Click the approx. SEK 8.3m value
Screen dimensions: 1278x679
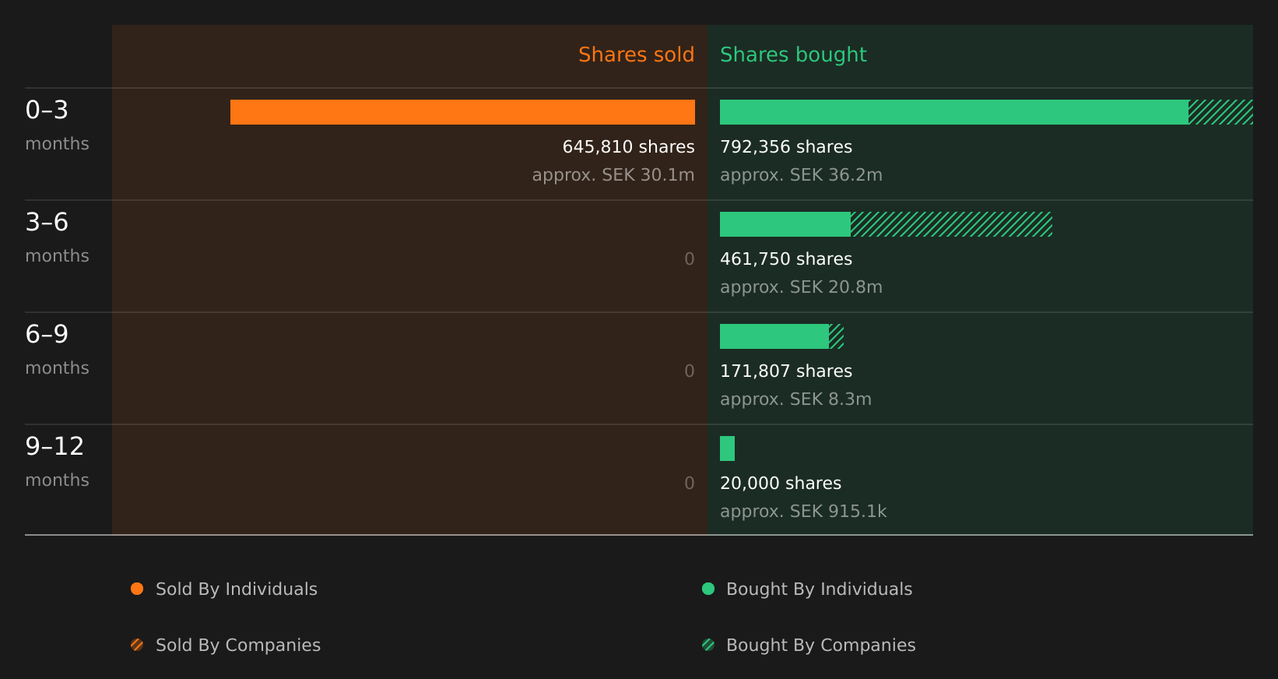coord(795,399)
